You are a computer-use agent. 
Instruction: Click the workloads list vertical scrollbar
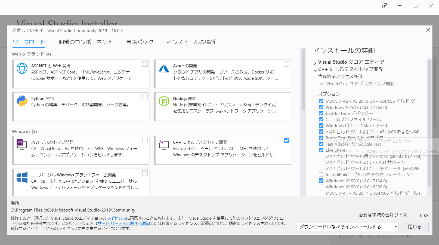pyautogui.click(x=303, y=80)
